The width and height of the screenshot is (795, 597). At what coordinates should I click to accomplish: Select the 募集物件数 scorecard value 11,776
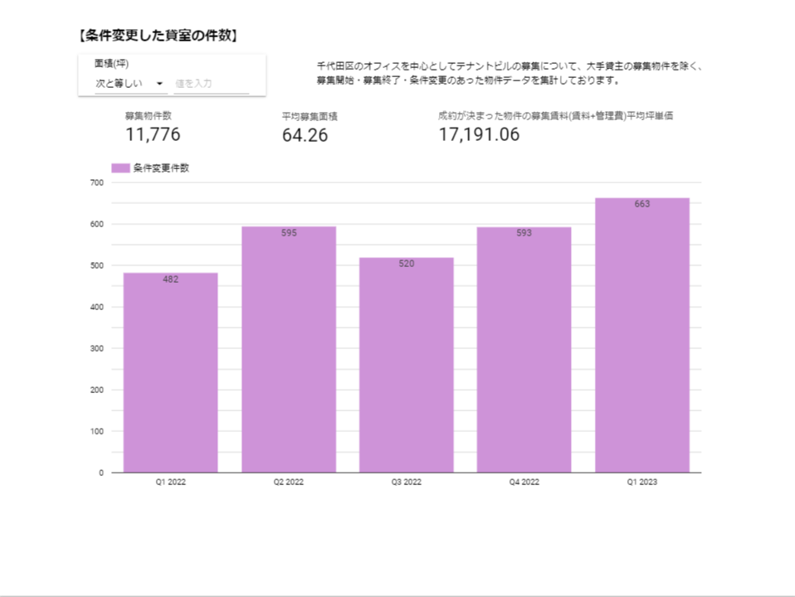(153, 134)
